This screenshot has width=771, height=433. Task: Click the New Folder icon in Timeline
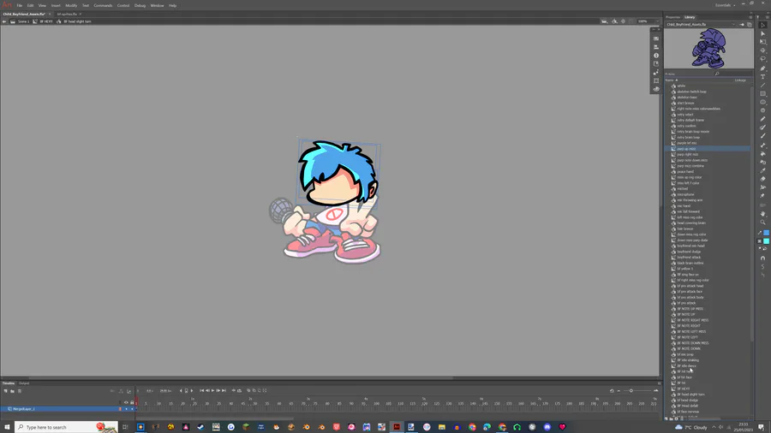[12, 391]
